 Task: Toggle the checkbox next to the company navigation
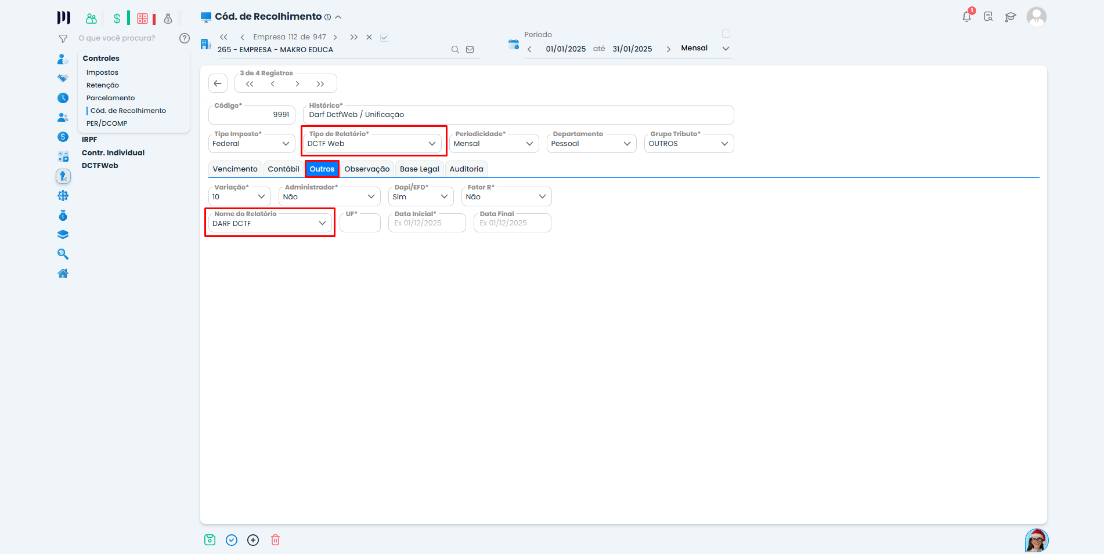point(384,37)
